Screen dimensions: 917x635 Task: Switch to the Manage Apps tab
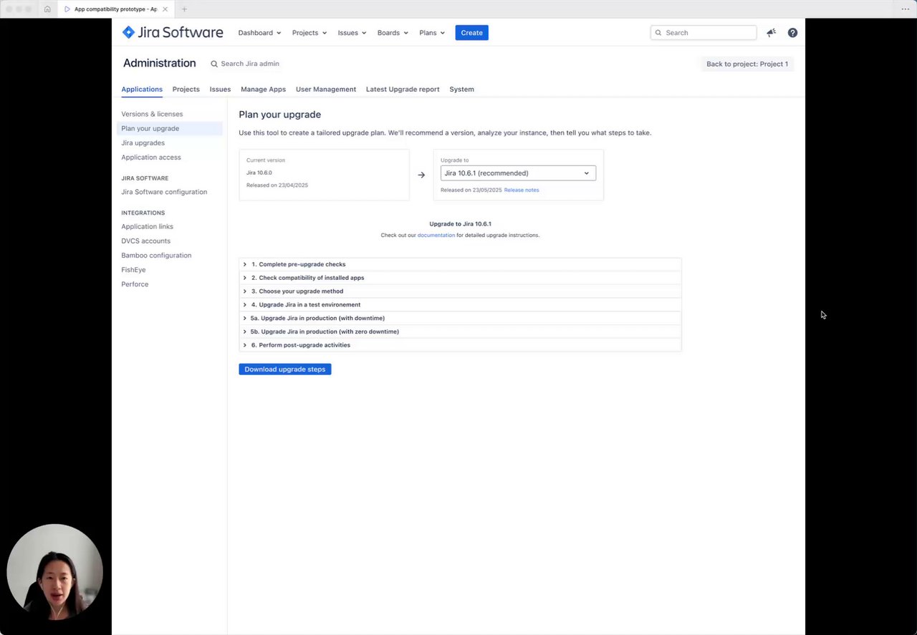[263, 89]
